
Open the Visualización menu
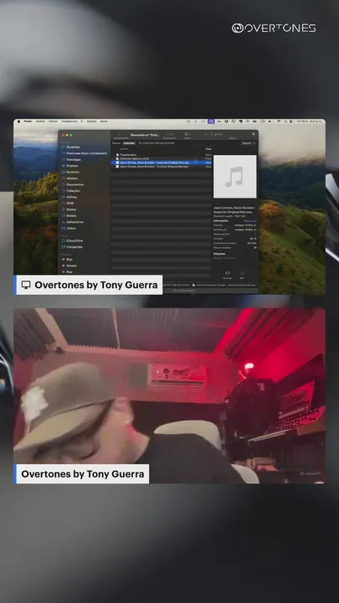pyautogui.click(x=69, y=121)
